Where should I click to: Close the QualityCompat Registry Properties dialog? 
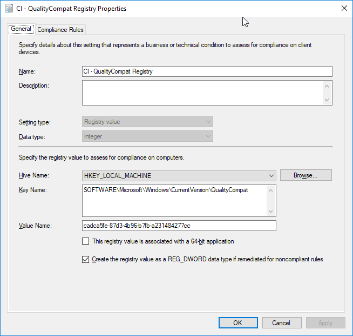pos(344,8)
